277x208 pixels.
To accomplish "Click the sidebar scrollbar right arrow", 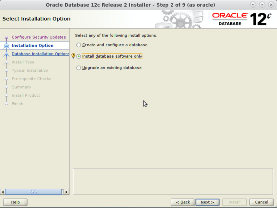I will tap(66, 192).
